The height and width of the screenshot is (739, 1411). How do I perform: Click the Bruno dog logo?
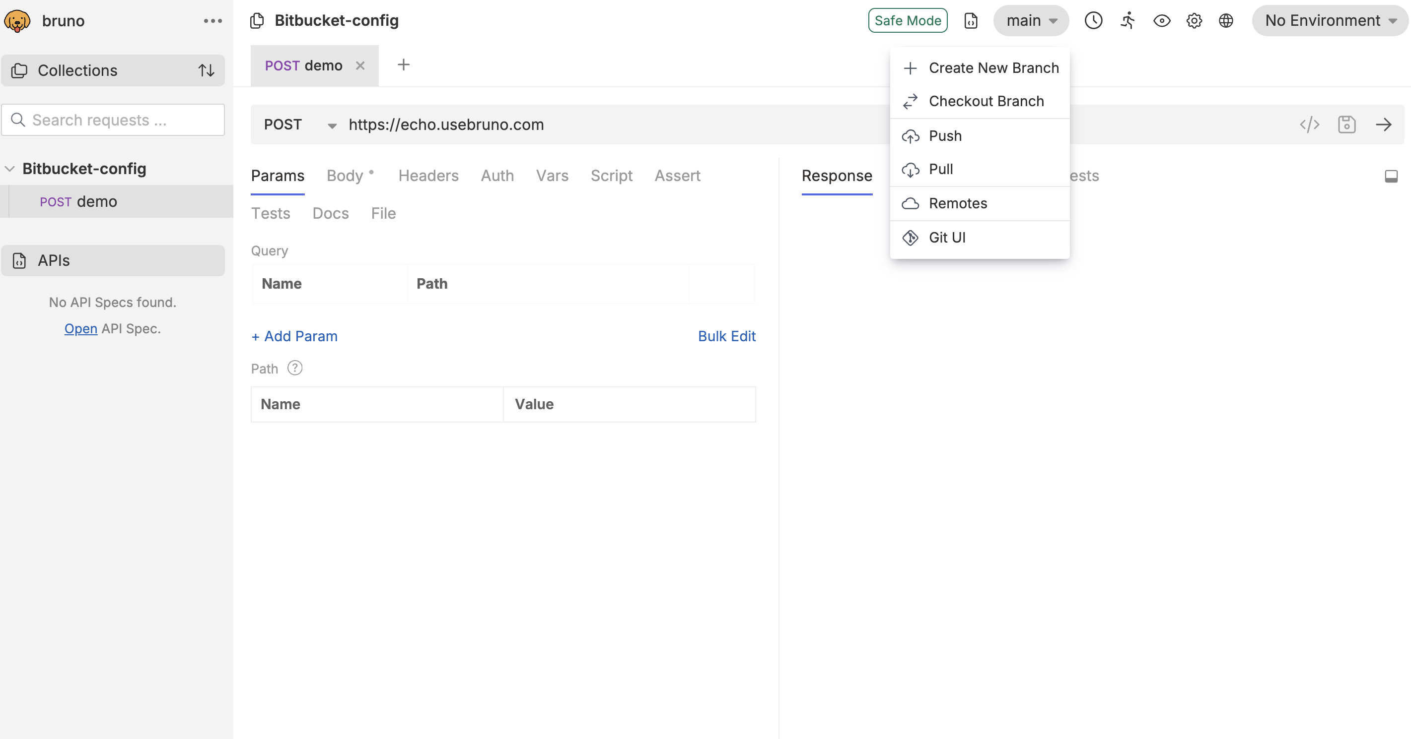pos(17,21)
